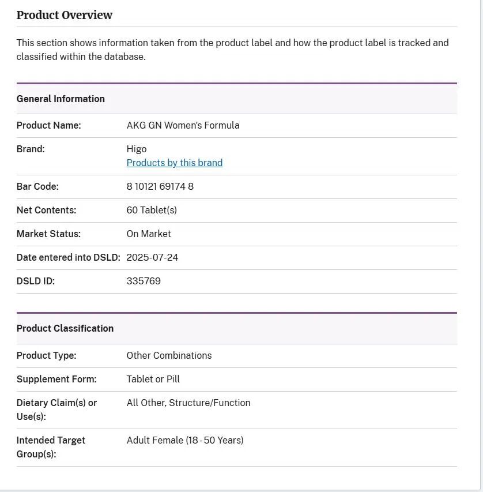Click the Product Overview heading

65,16
